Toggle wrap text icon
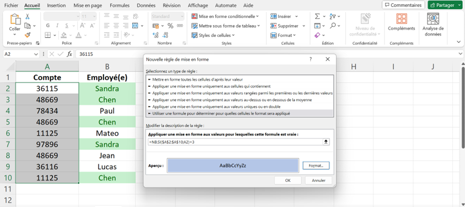465x207 pixels. point(135,16)
